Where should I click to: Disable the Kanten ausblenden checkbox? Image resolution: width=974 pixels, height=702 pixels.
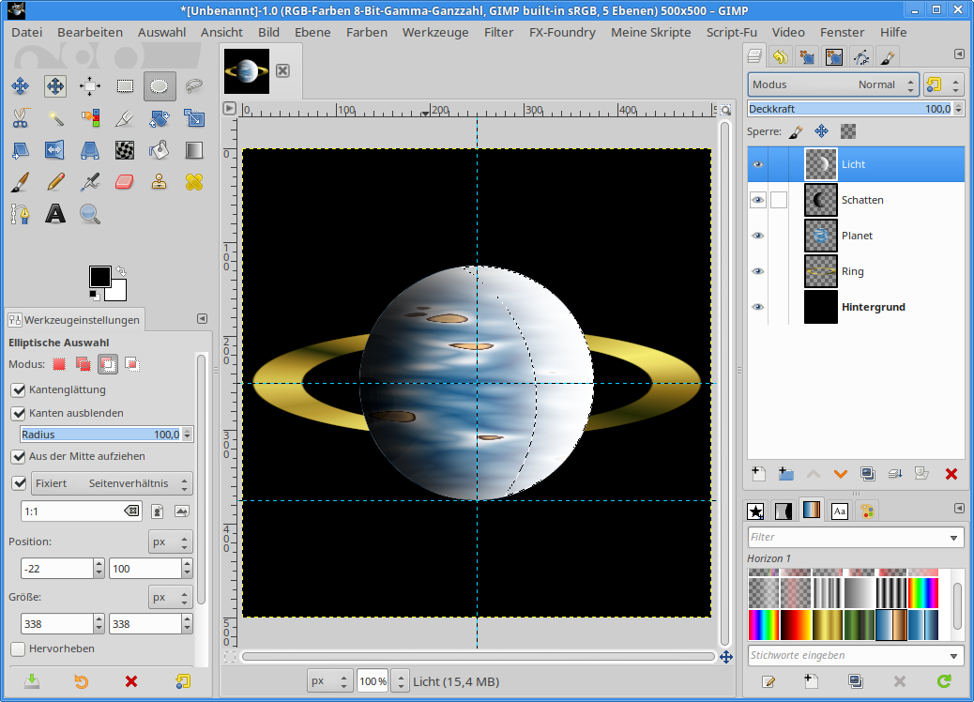click(18, 413)
